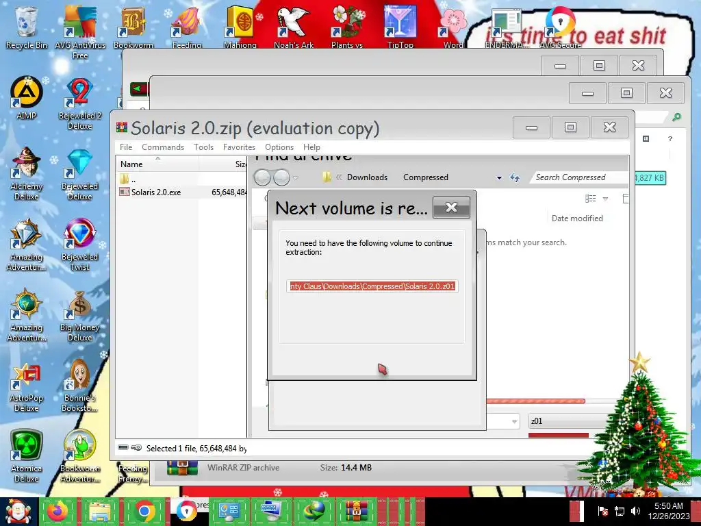Screen dimensions: 701x526
Task: Open the Help menu in WinRAR
Action: click(311, 147)
